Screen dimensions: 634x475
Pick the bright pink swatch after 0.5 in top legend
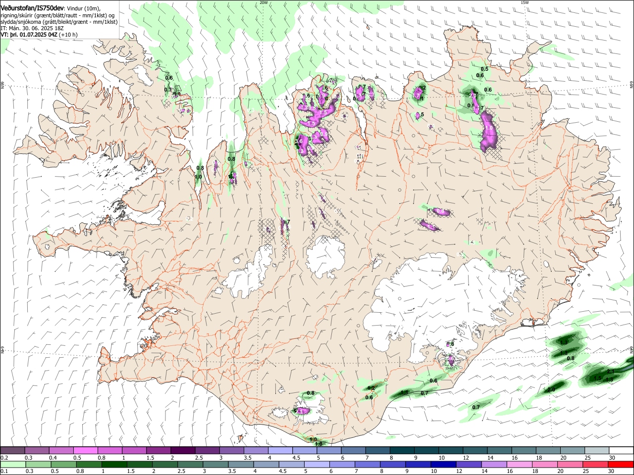pyautogui.click(x=86, y=450)
